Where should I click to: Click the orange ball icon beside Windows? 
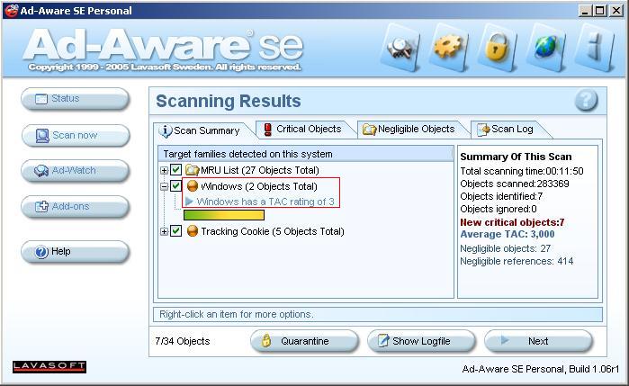[193, 186]
